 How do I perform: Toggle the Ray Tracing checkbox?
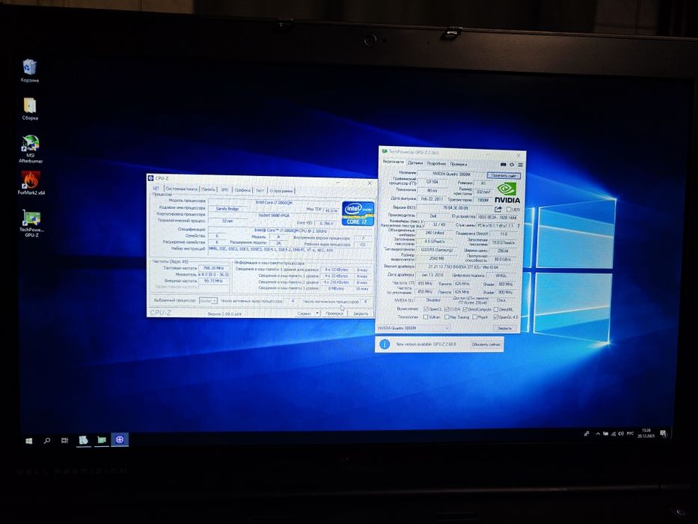(446, 317)
